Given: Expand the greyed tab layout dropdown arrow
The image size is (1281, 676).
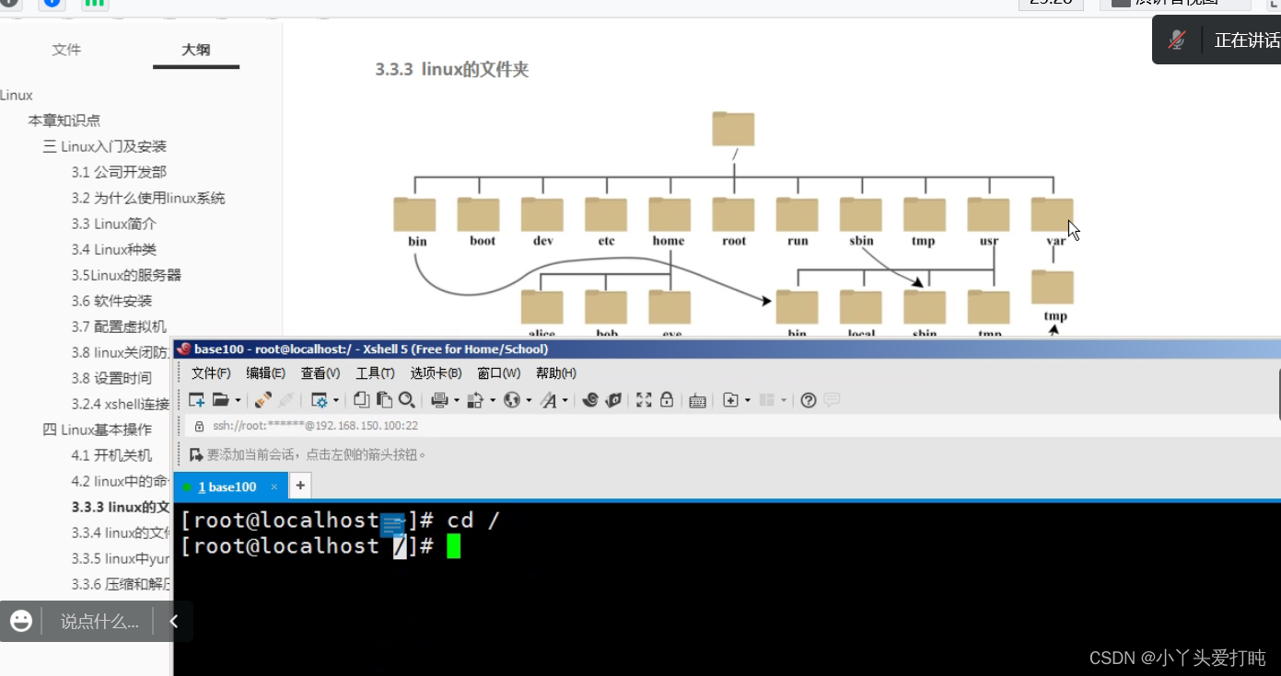Looking at the screenshot, I should pyautogui.click(x=784, y=400).
